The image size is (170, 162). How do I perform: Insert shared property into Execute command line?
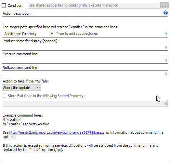coord(166,60)
